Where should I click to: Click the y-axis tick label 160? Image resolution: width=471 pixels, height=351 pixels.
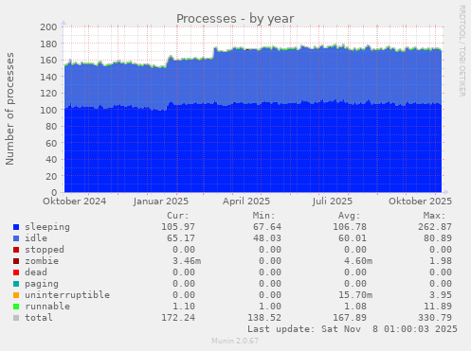[x=48, y=60]
